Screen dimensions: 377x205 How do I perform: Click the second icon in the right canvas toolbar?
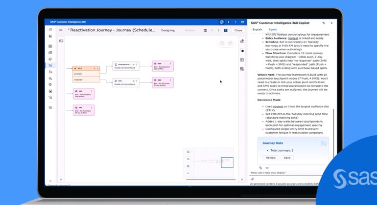pos(242,50)
